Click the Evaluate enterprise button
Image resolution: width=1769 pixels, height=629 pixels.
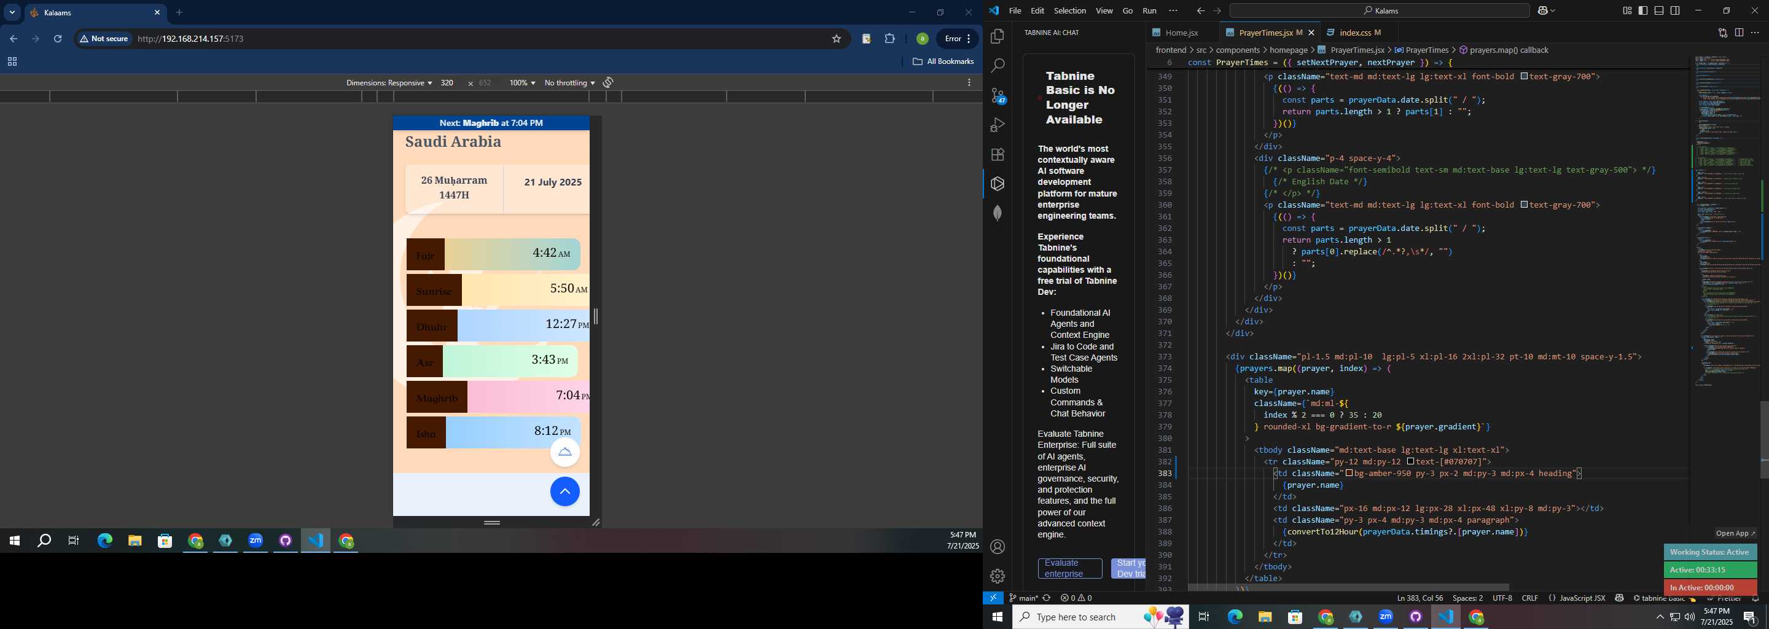tap(1070, 569)
